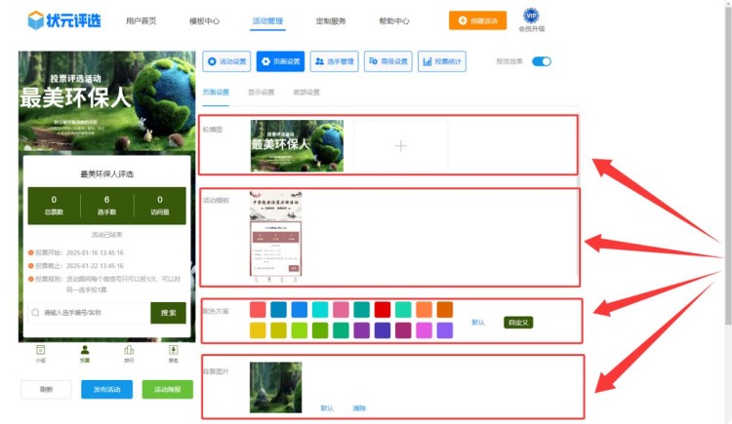This screenshot has width=732, height=424.
Task: Open 投票统计 vote statistics
Action: point(442,61)
